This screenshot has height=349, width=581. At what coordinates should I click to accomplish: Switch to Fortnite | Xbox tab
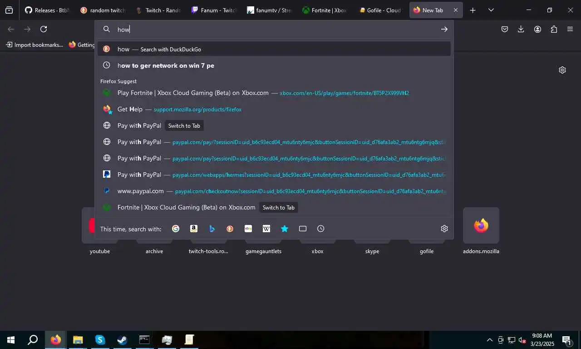point(325,10)
